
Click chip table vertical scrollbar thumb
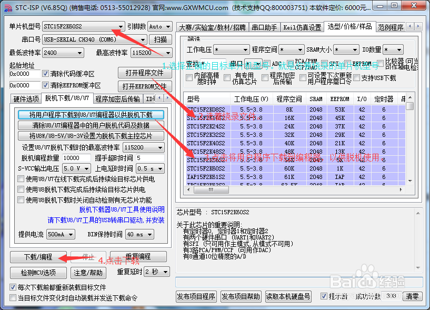(x=410, y=106)
